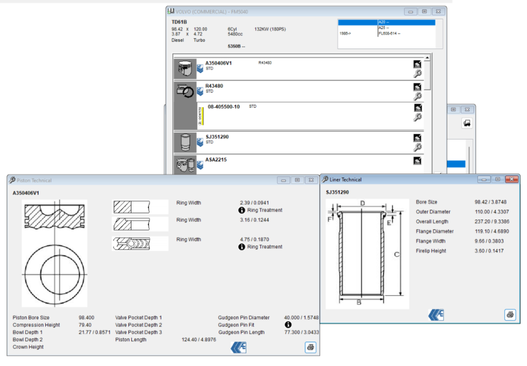Open technical data wrench for SJ351290
527x366 pixels.
click(417, 148)
